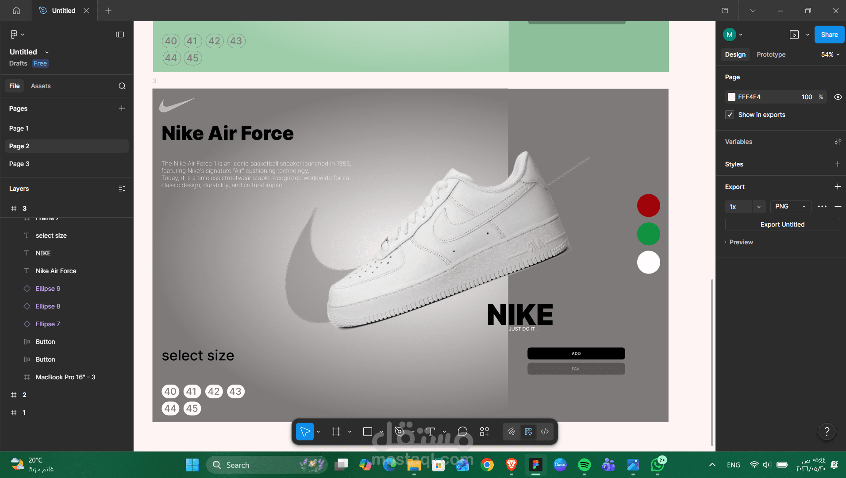Click the gray FAV button on canvas
846x478 pixels.
click(x=576, y=369)
